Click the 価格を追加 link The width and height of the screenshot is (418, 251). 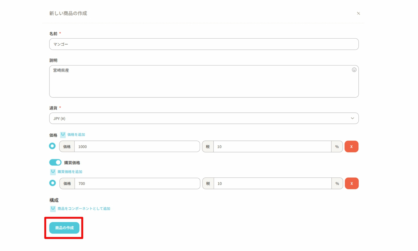click(76, 135)
